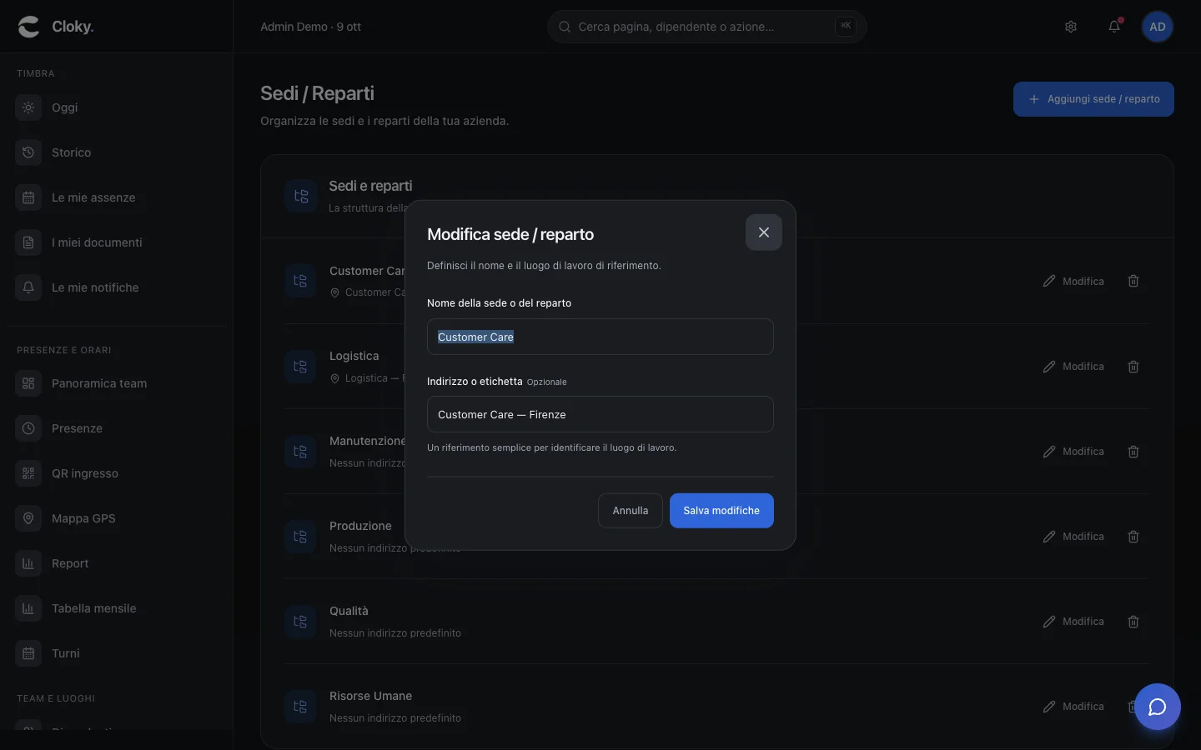Open the notifications bell in top bar
Screen dimensions: 1201x750
[1114, 27]
